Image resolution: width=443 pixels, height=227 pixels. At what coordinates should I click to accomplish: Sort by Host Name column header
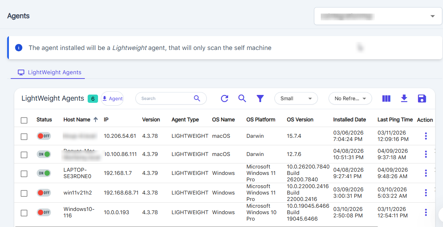click(x=77, y=120)
